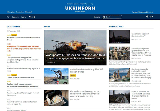160x111 pixels.
Task: Open Drones attack oil refinery in Saratov
Action: (20, 77)
